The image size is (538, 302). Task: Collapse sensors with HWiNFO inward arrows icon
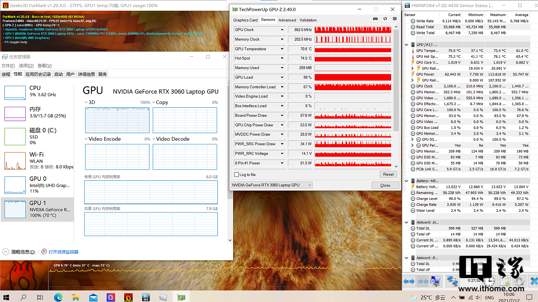coord(423,281)
